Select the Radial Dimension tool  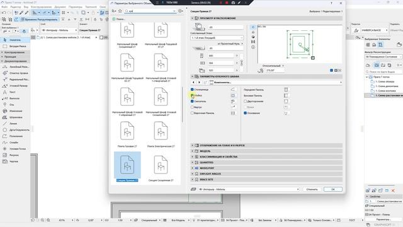tap(15, 79)
